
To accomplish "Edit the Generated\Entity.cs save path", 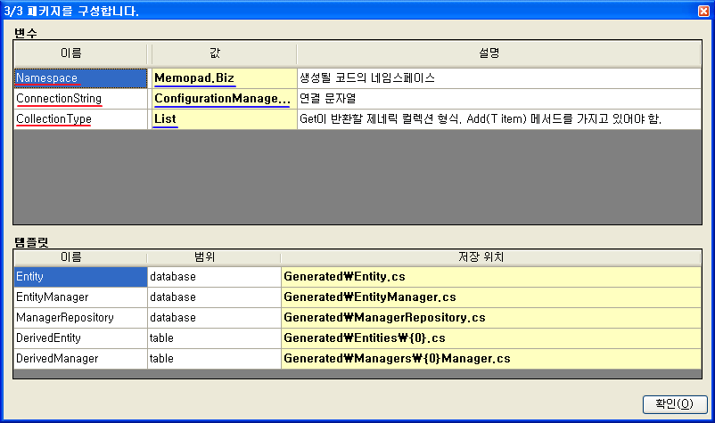I will 491,277.
